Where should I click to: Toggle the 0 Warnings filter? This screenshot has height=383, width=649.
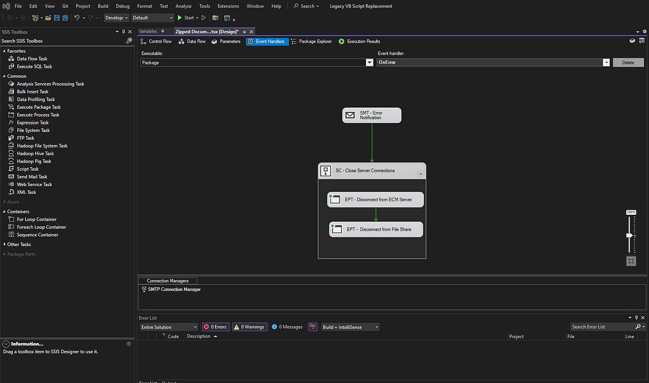[249, 327]
